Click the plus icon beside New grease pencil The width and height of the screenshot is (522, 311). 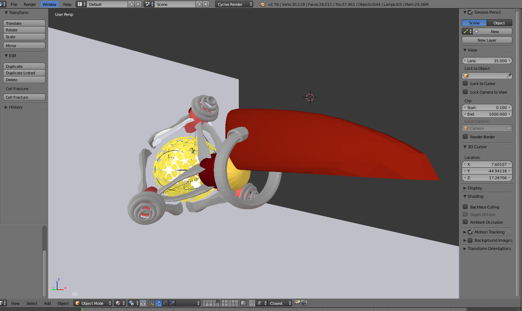477,31
